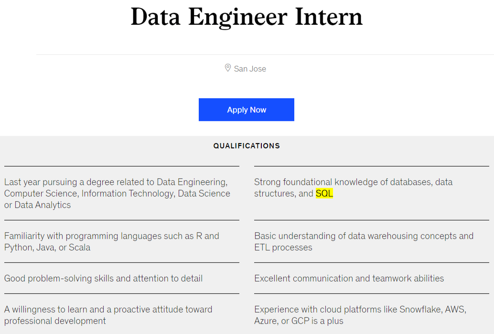The width and height of the screenshot is (494, 334).
Task: Click the yellow highlighted SQL word
Action: click(324, 194)
